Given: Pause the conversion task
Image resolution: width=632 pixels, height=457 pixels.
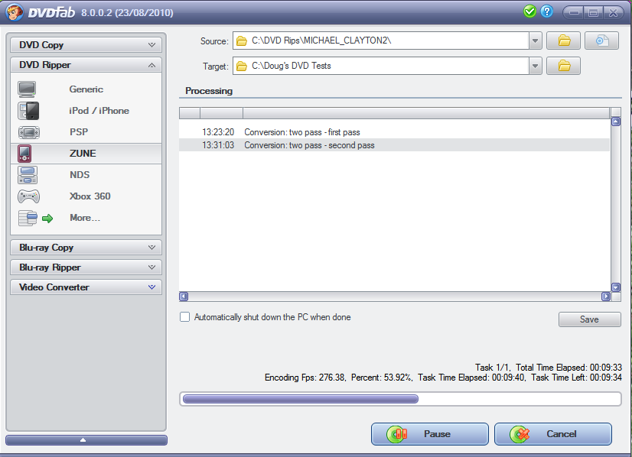Looking at the screenshot, I should tap(430, 434).
